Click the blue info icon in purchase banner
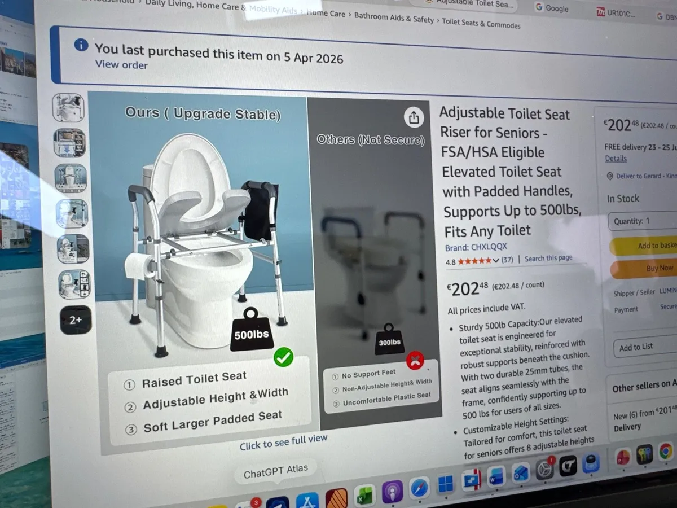677x508 pixels. pos(81,45)
